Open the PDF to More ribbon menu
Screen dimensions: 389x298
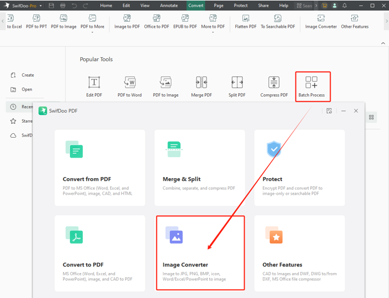[x=92, y=23]
